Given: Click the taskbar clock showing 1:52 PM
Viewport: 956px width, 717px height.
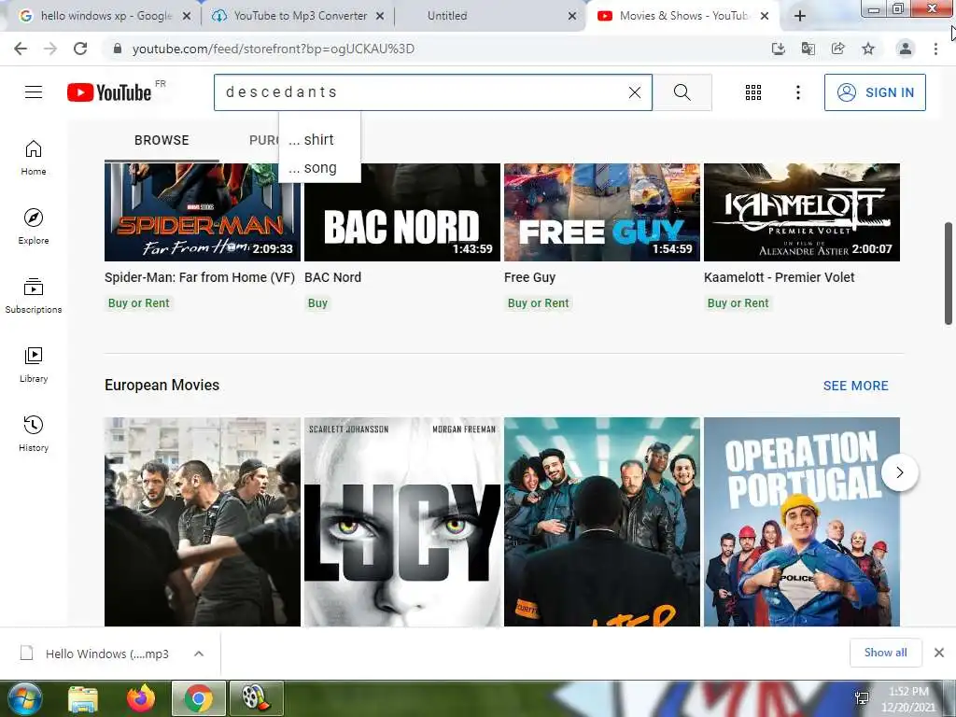Looking at the screenshot, I should [907, 698].
